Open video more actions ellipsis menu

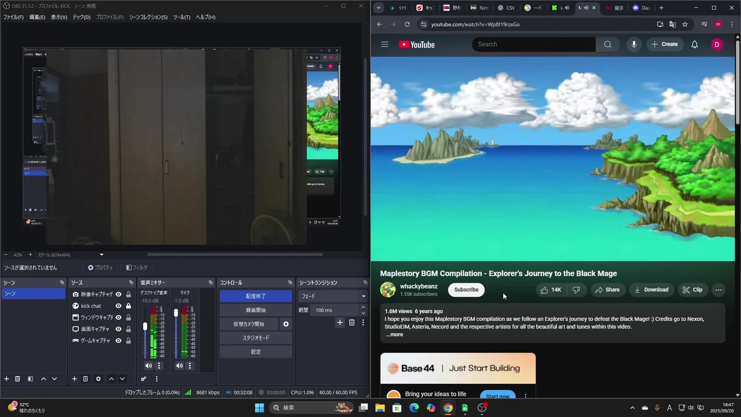click(x=718, y=290)
